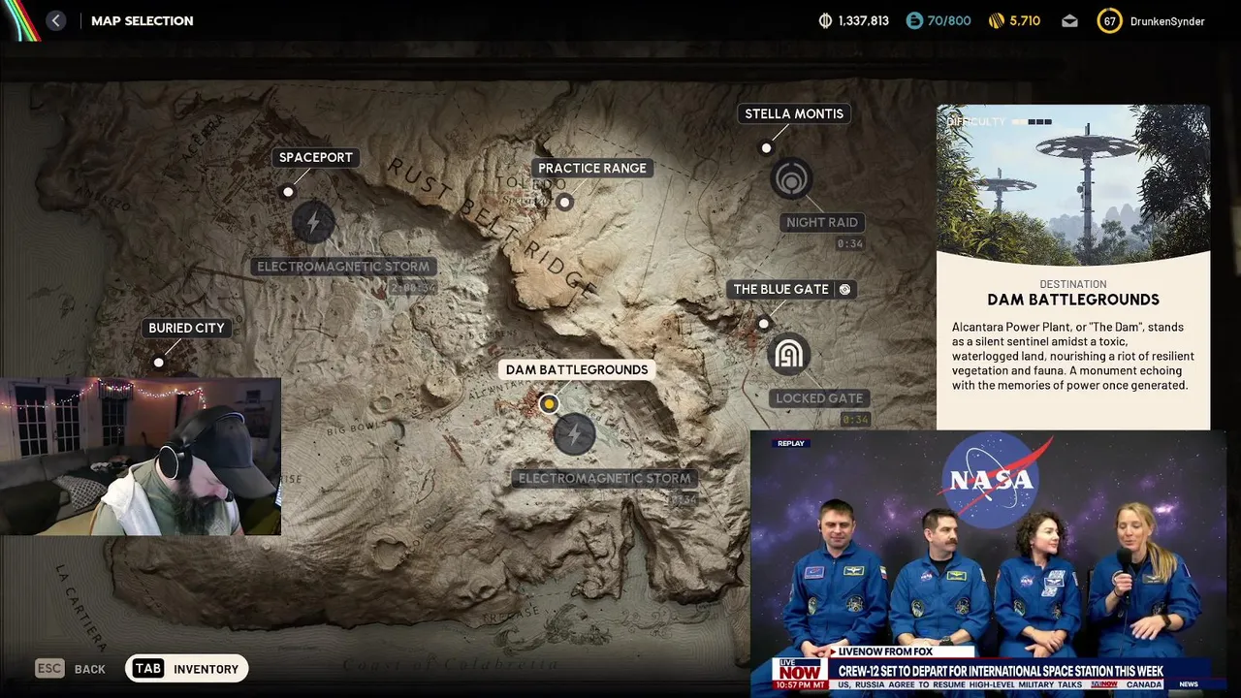Choose the Spaceport label
Viewport: 1241px width, 698px height.
pos(316,157)
